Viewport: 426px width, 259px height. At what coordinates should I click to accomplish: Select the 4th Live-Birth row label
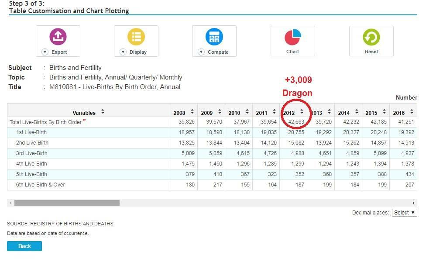coord(31,164)
